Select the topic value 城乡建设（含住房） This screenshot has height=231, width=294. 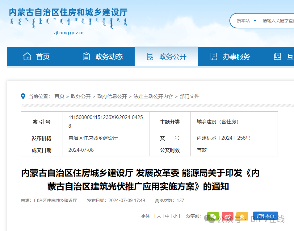click(x=218, y=122)
